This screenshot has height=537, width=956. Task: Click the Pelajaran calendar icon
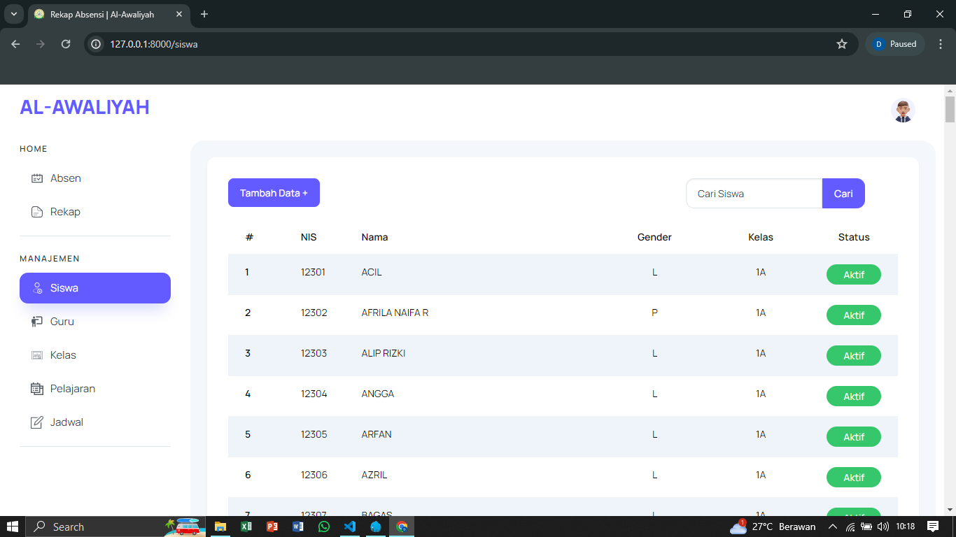[37, 389]
